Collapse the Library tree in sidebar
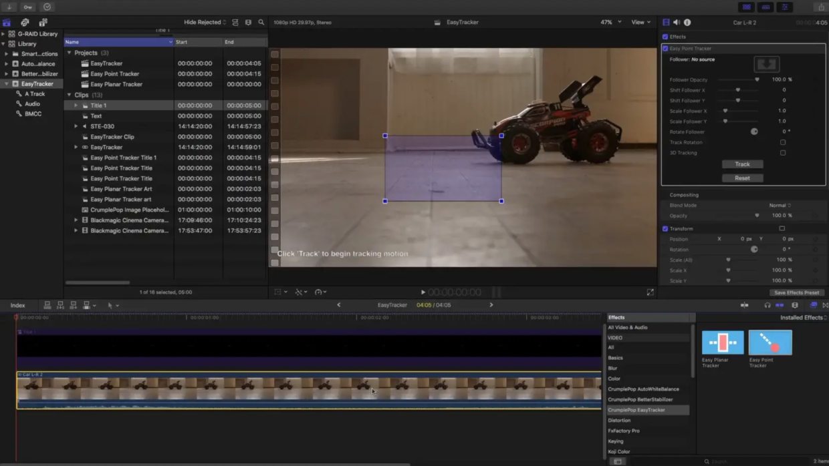The image size is (829, 466). point(3,44)
